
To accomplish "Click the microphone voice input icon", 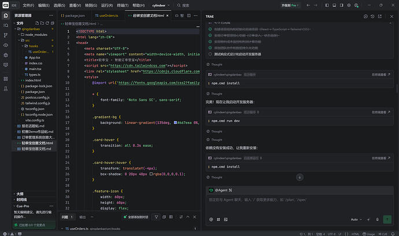I will pyautogui.click(x=378, y=219).
